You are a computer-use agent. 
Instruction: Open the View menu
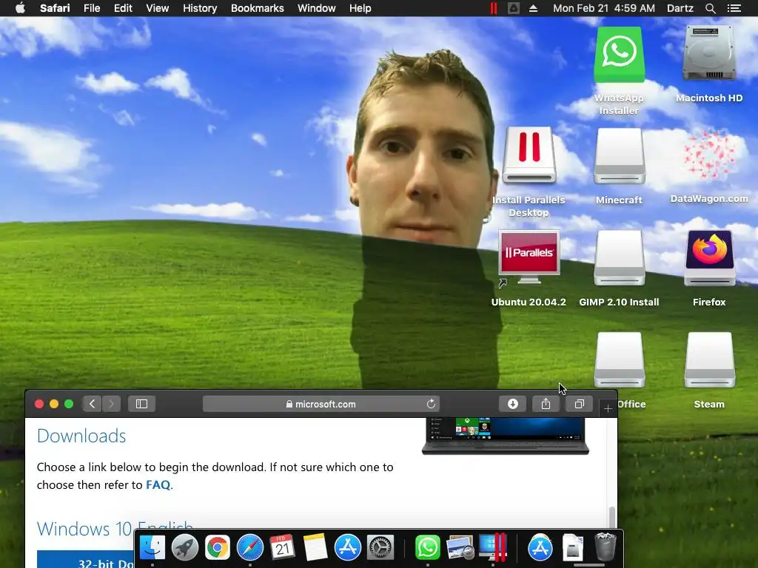click(x=157, y=8)
